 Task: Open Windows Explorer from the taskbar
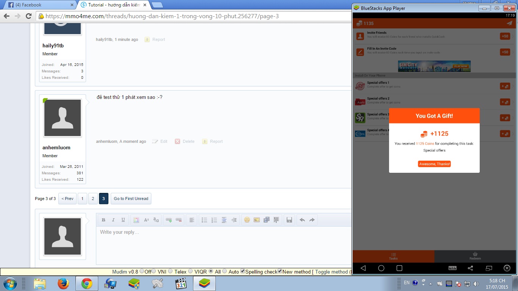coord(40,283)
